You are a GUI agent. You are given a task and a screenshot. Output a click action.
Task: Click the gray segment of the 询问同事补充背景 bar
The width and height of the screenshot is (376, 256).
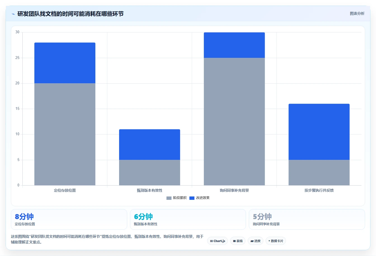(234, 122)
